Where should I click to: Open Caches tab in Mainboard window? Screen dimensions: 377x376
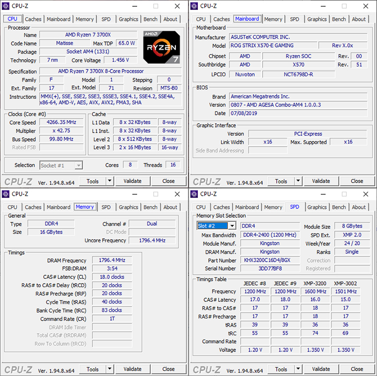(x=221, y=19)
